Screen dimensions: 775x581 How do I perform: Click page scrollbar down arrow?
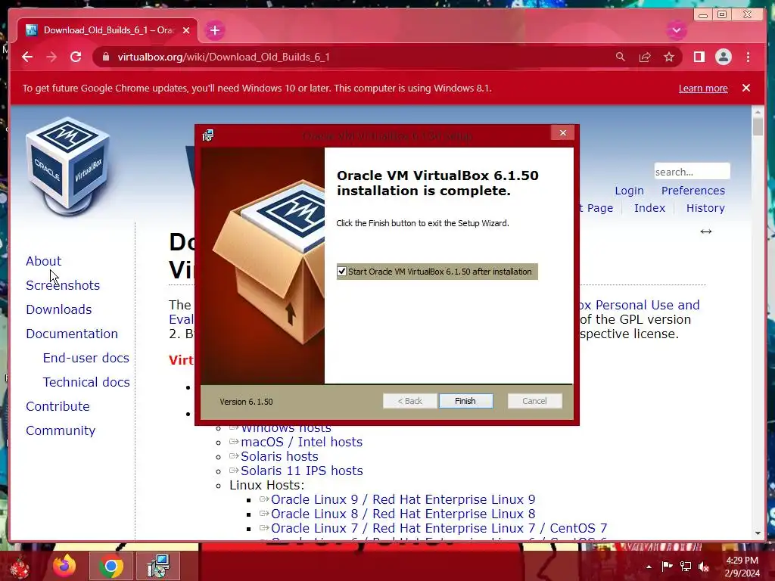[x=758, y=533]
